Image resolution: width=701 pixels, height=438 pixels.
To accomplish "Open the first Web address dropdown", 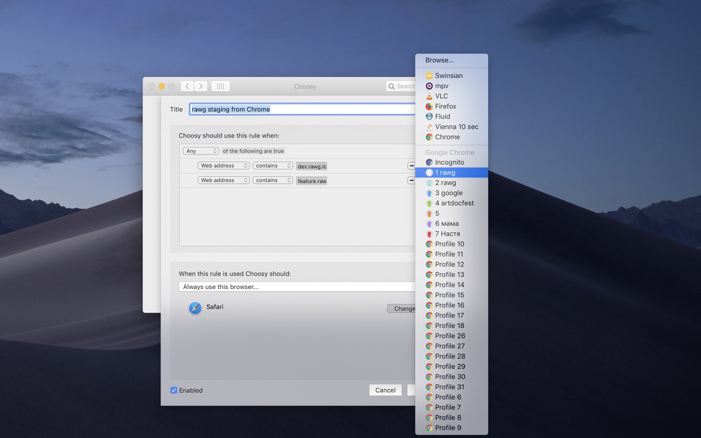I will [x=223, y=165].
